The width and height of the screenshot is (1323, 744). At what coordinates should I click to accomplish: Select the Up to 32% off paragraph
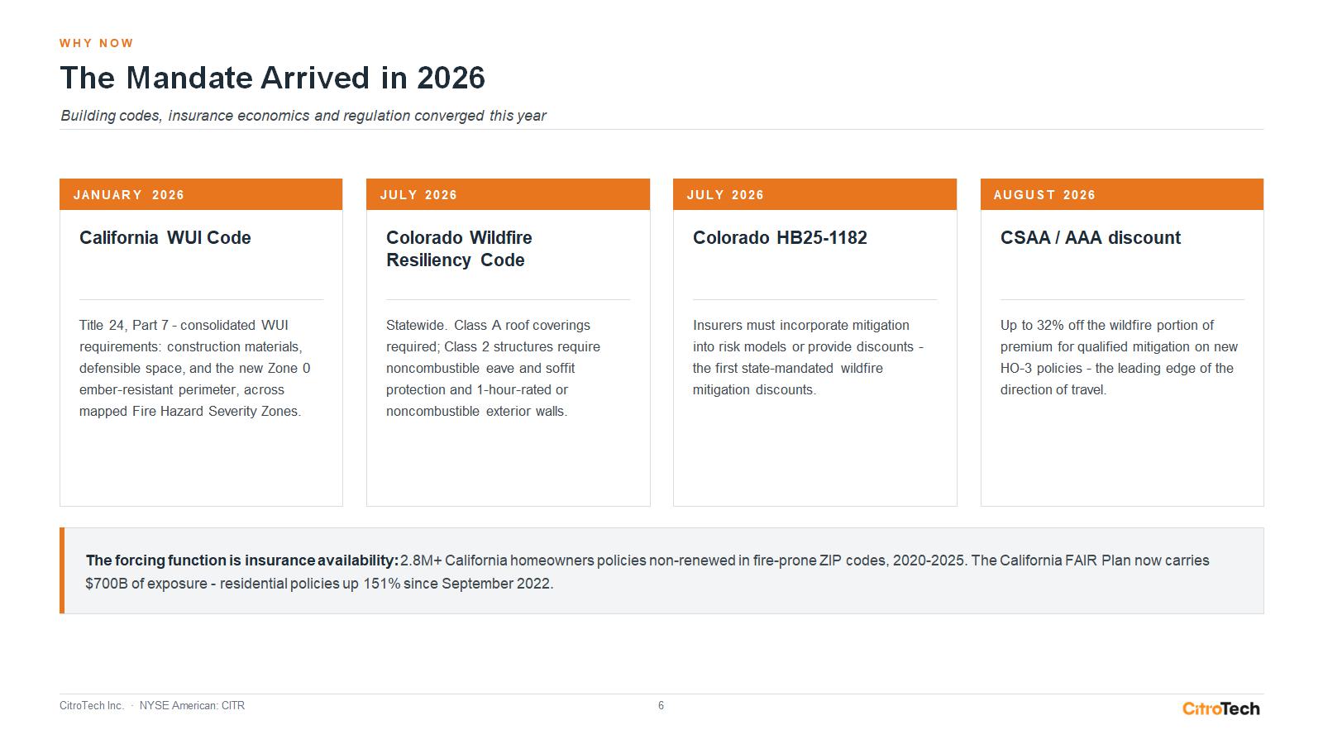pos(1119,357)
